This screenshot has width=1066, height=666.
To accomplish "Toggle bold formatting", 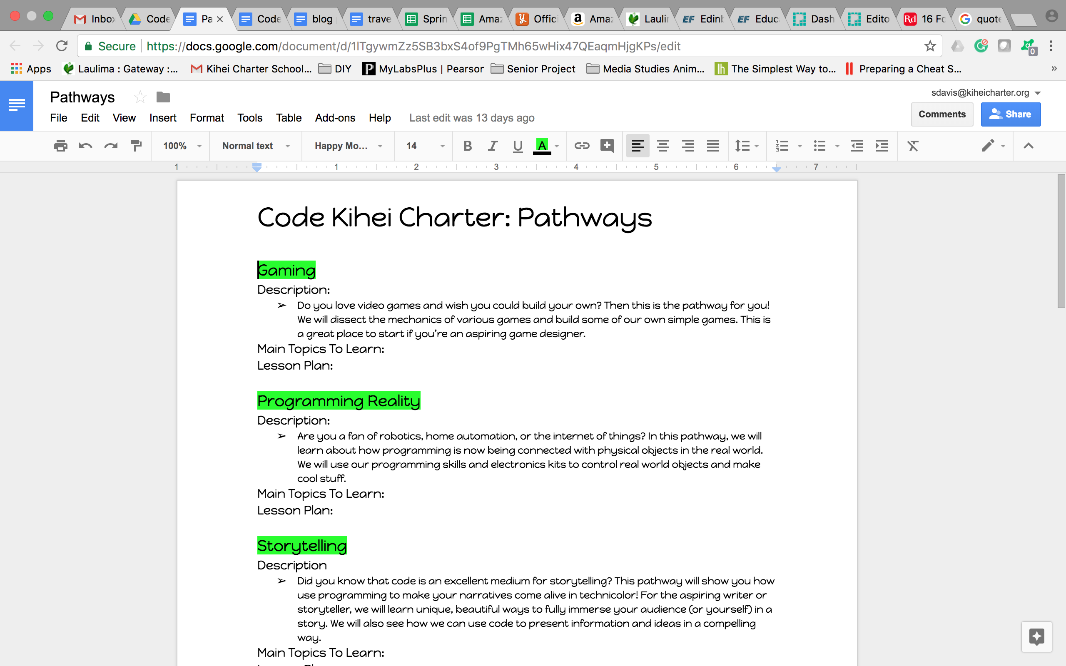I will [x=467, y=146].
